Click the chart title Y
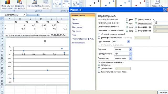The height and width of the screenshot is (94, 168). [45, 42]
